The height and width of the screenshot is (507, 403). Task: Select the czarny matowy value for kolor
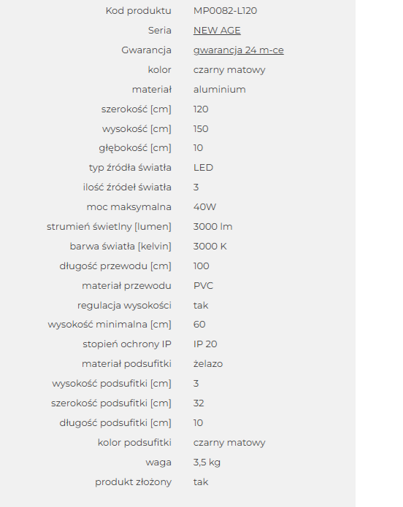(x=229, y=70)
